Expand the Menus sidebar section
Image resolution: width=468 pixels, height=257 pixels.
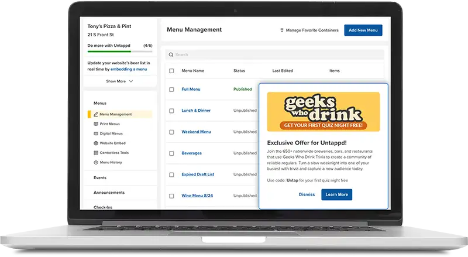[100, 104]
